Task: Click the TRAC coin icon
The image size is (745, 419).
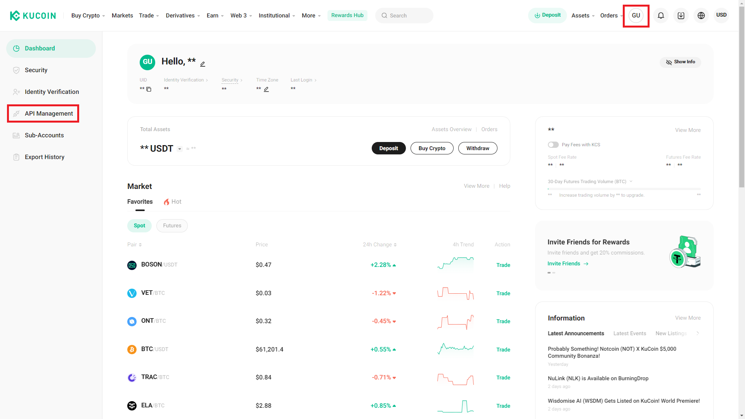Action: click(x=132, y=377)
